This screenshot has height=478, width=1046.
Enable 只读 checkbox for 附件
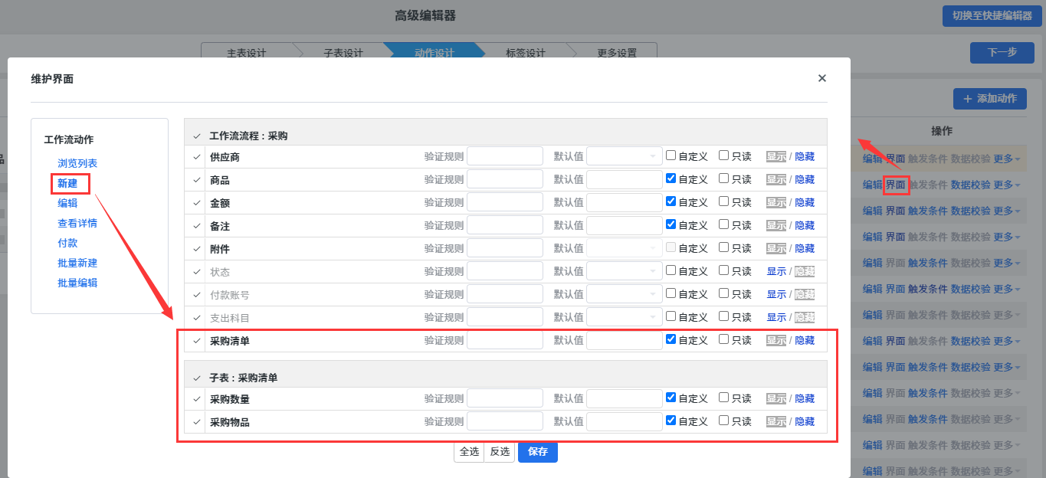[723, 247]
